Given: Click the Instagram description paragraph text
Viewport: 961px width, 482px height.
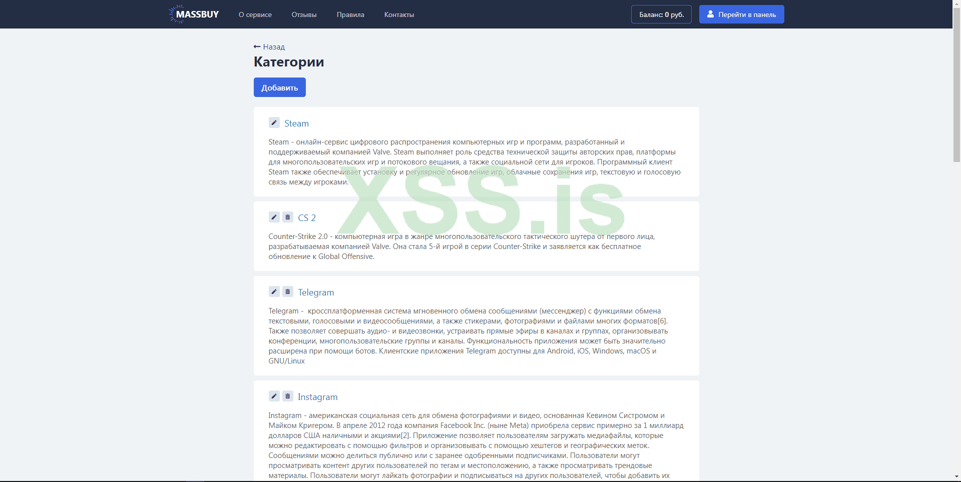Looking at the screenshot, I should 476,445.
